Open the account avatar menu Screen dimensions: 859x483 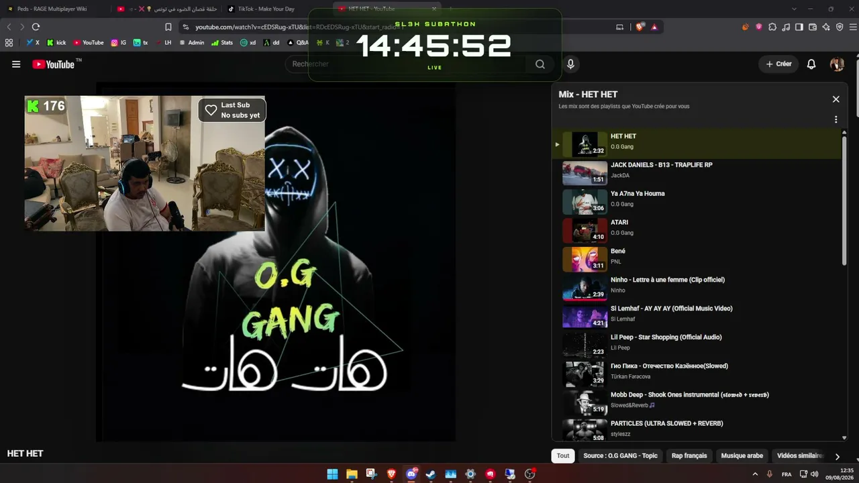coord(837,64)
